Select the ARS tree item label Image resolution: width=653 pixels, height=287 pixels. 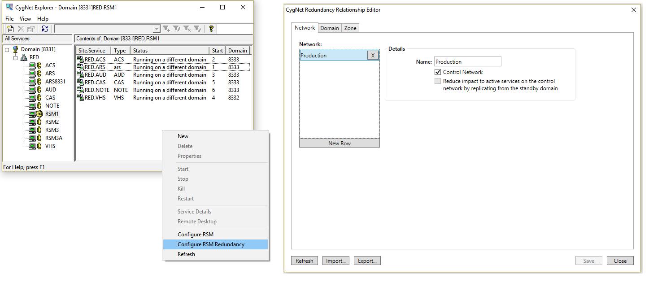(x=50, y=74)
